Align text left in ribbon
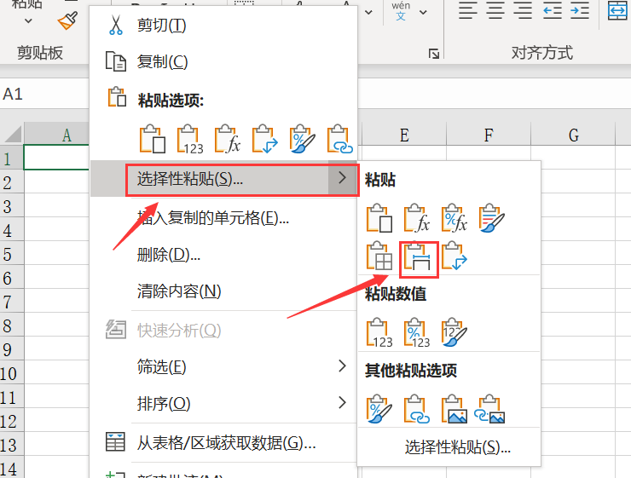This screenshot has width=631, height=478. 467,10
